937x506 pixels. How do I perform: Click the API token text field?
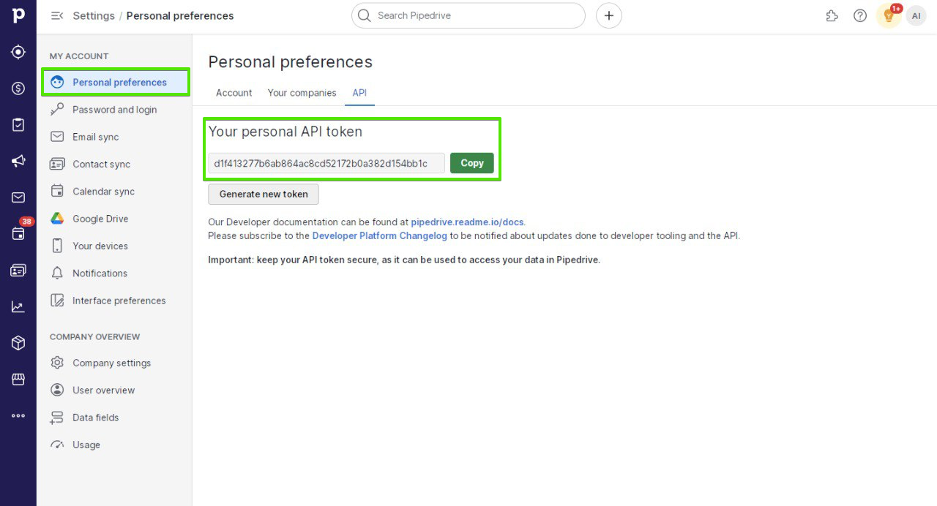click(326, 163)
